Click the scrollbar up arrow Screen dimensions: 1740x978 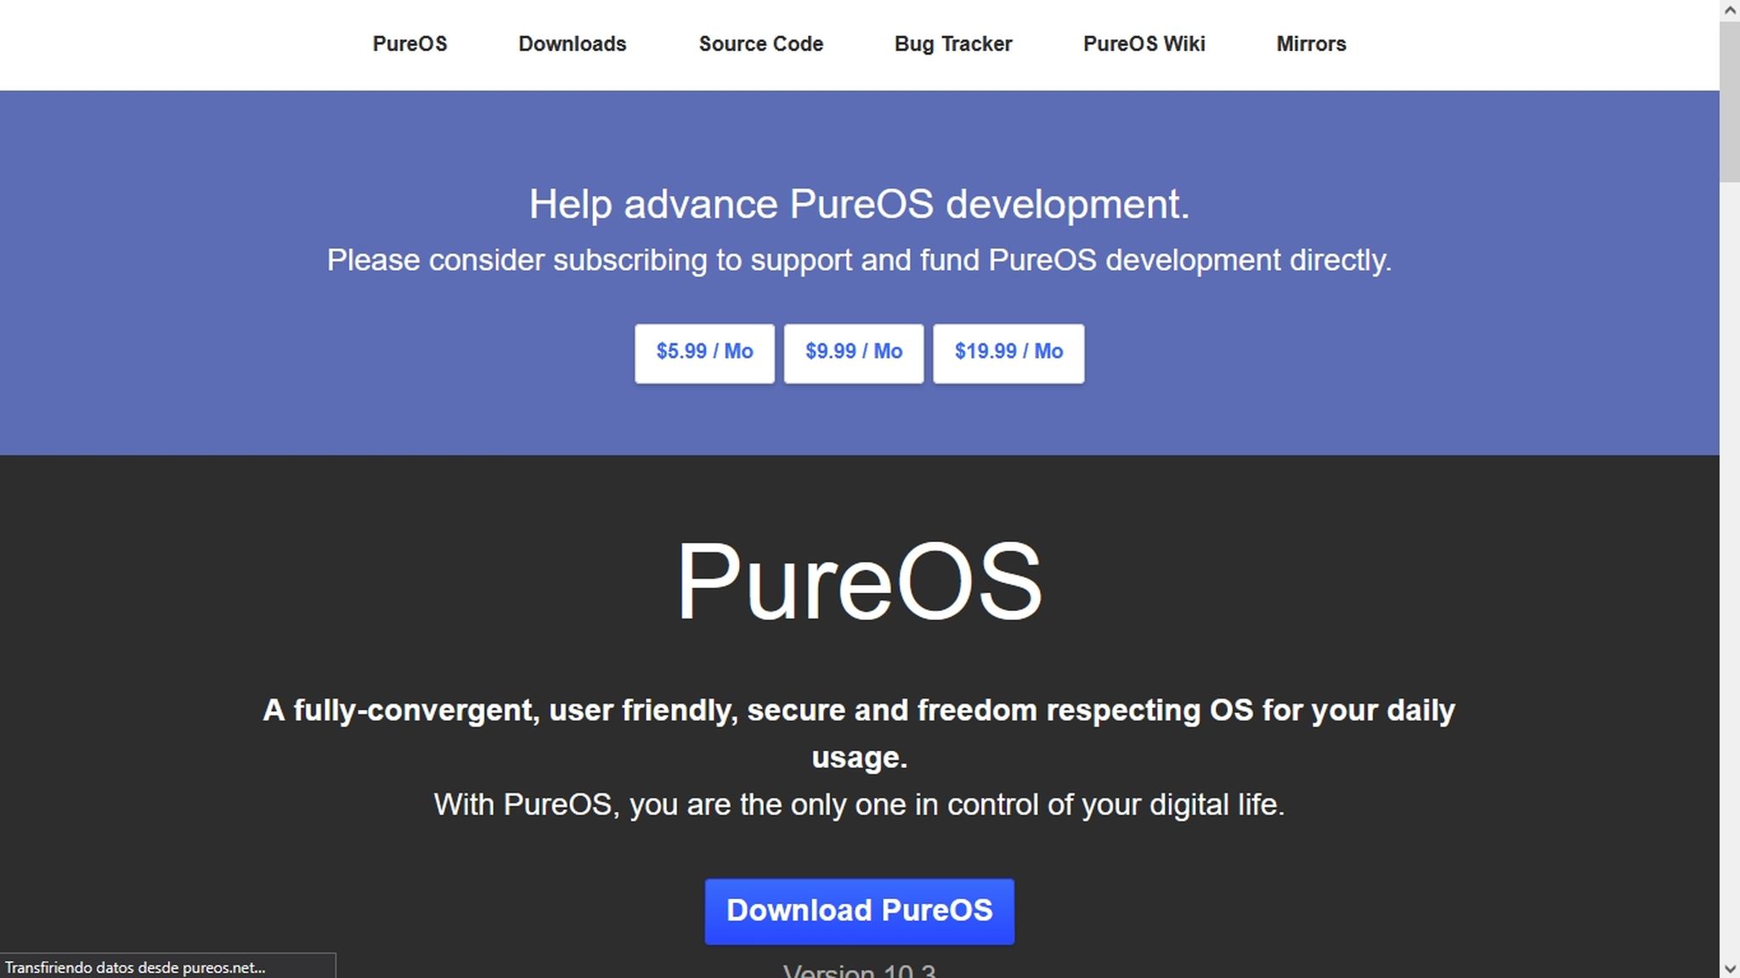[x=1729, y=10]
